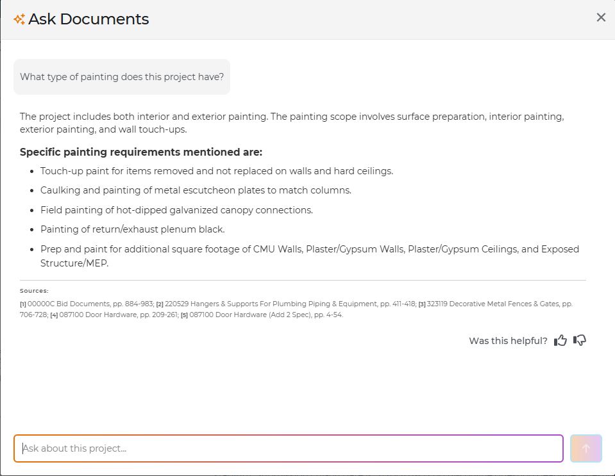The width and height of the screenshot is (615, 476).
Task: Give the answer a thumbs up
Action: [x=560, y=340]
